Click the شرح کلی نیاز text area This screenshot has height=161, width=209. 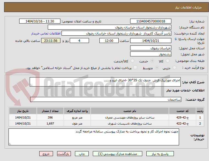(105, 82)
